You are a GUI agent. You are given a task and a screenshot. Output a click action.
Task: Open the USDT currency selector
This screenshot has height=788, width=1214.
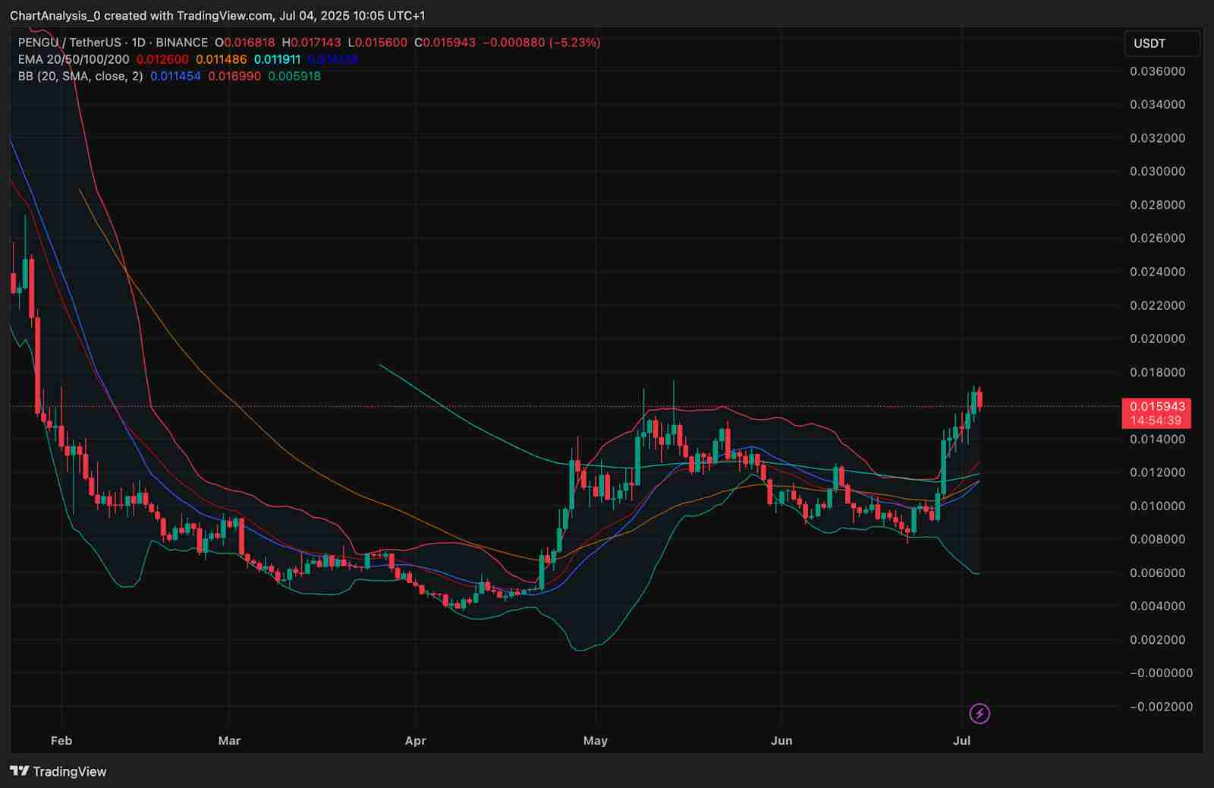coord(1161,43)
